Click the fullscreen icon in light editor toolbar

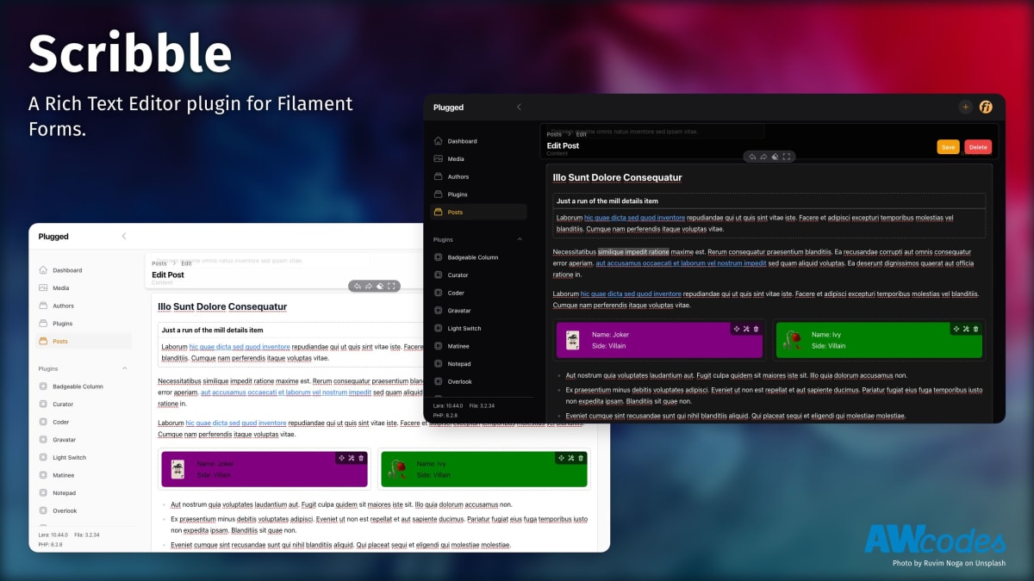pyautogui.click(x=391, y=286)
